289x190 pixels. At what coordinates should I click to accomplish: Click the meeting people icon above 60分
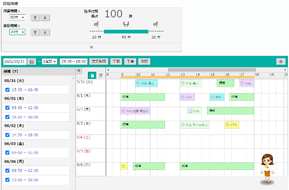(x=126, y=24)
